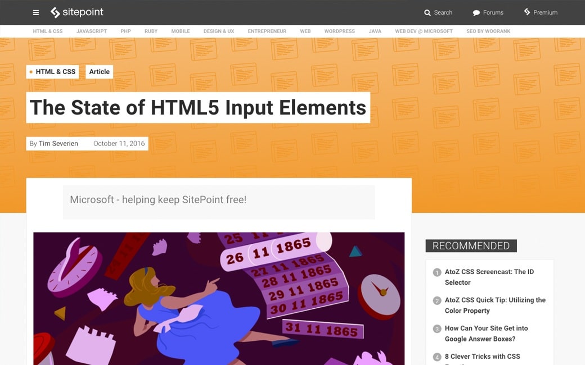This screenshot has height=365, width=585.
Task: Open SEO by WooRank section
Action: (488, 31)
